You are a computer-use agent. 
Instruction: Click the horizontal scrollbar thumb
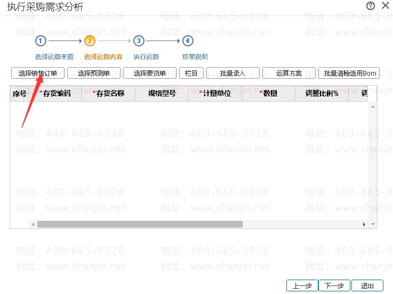pos(140,224)
